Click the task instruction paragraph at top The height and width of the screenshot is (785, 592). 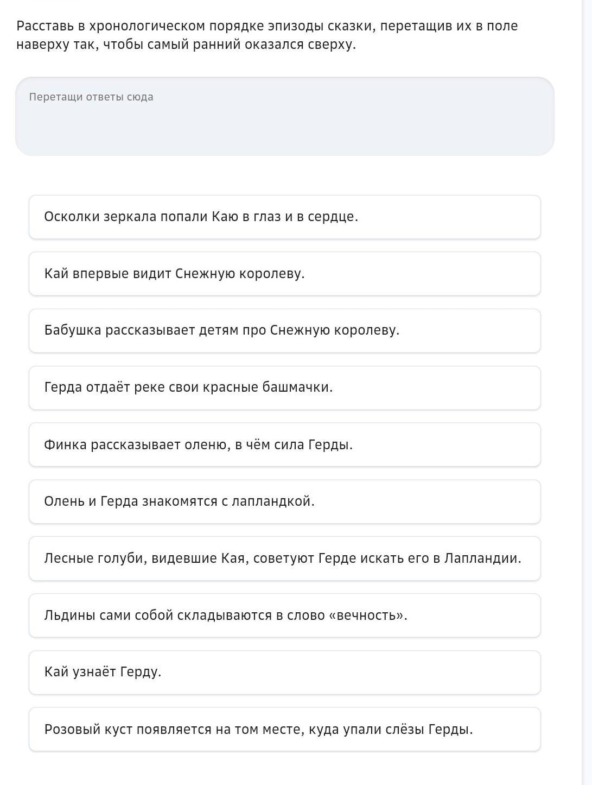pyautogui.click(x=267, y=35)
